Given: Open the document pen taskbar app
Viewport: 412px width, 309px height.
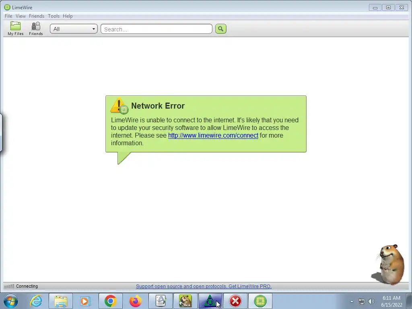Looking at the screenshot, I should (x=161, y=301).
